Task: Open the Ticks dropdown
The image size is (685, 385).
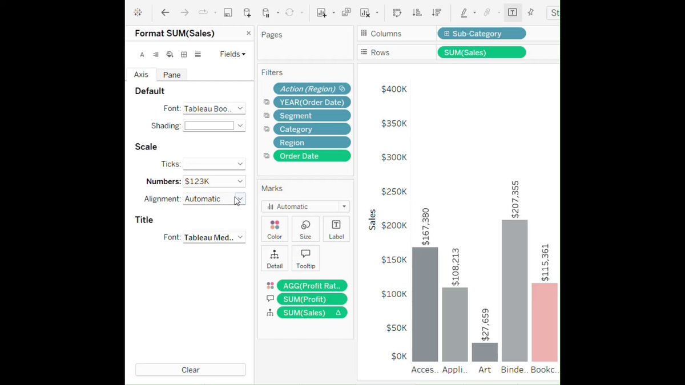Action: (214, 164)
